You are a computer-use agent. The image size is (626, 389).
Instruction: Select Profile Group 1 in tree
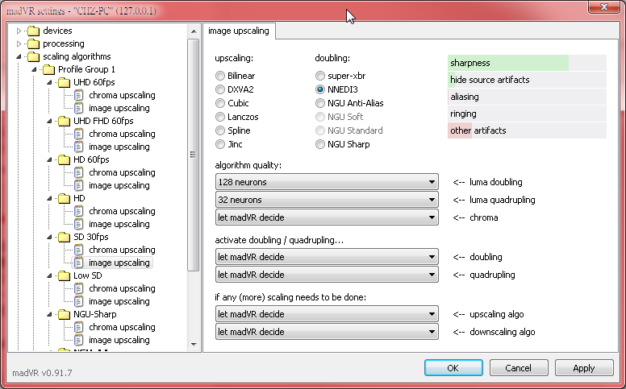pyautogui.click(x=86, y=69)
